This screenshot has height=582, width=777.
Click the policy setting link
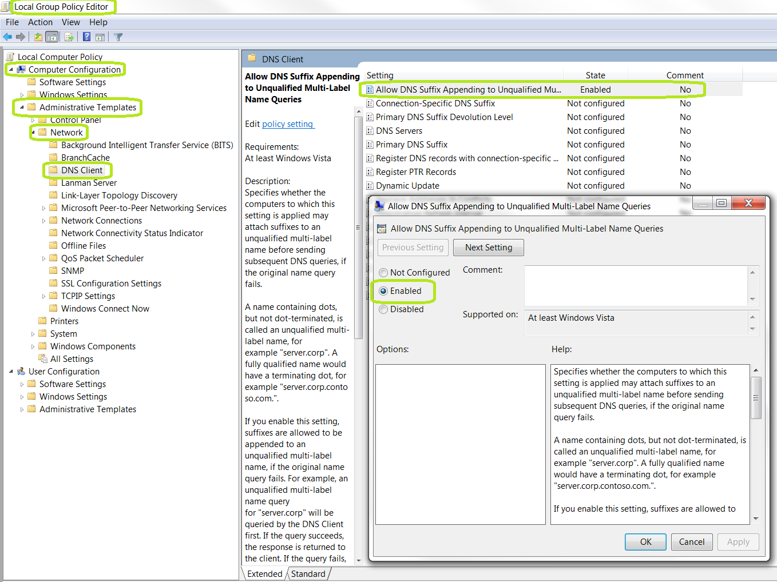[288, 124]
